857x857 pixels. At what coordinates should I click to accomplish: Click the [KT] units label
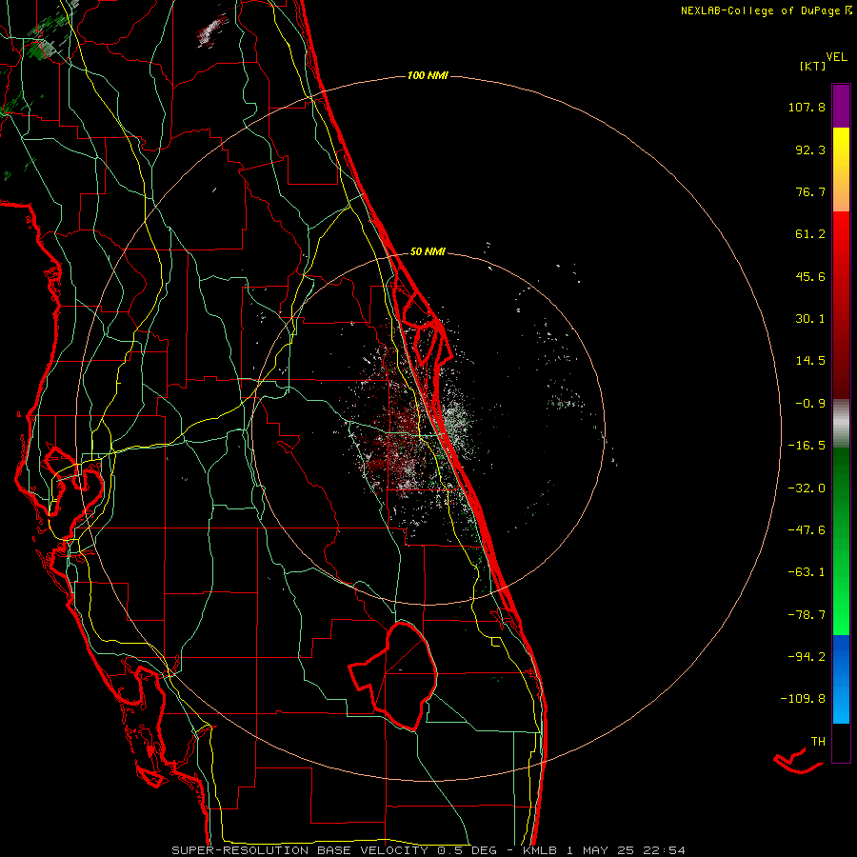[x=812, y=66]
